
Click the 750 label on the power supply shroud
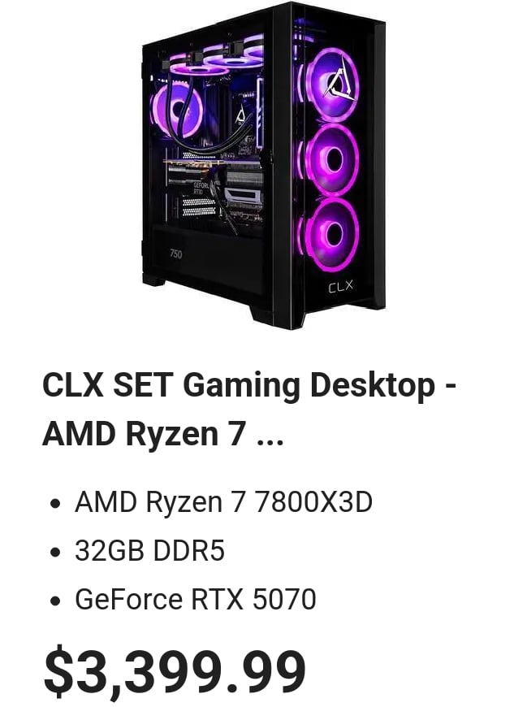(176, 254)
